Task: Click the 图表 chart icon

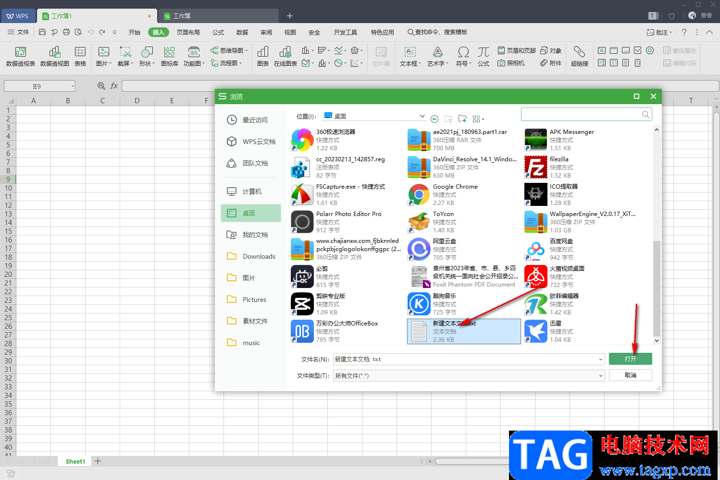Action: tap(263, 56)
